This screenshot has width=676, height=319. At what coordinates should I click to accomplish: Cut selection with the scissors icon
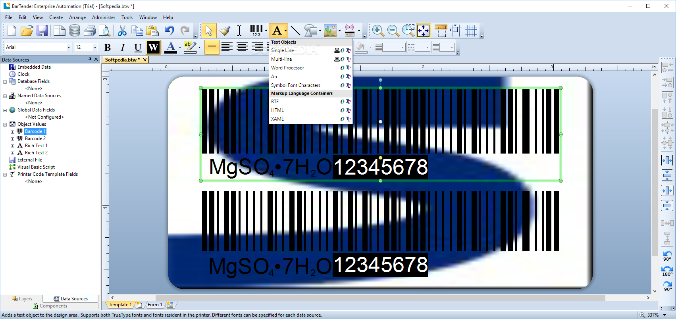[x=122, y=31]
